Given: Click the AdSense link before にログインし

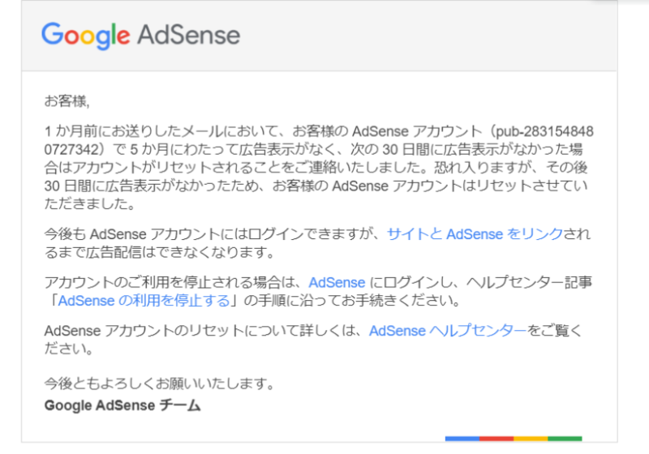Looking at the screenshot, I should (x=337, y=283).
